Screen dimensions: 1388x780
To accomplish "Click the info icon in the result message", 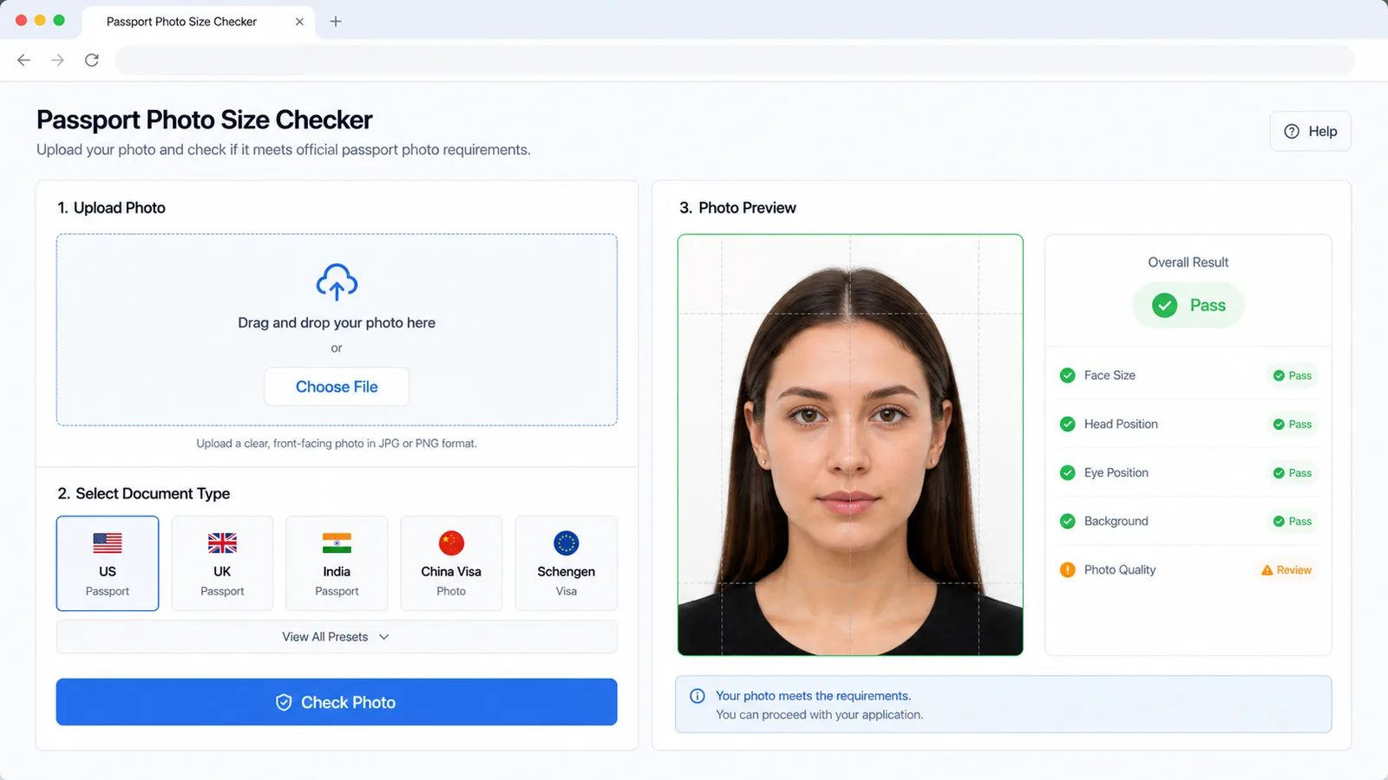I will coord(697,696).
